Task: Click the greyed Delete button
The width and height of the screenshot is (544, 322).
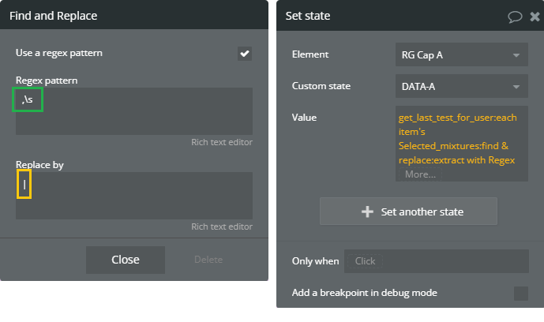Action: click(208, 260)
